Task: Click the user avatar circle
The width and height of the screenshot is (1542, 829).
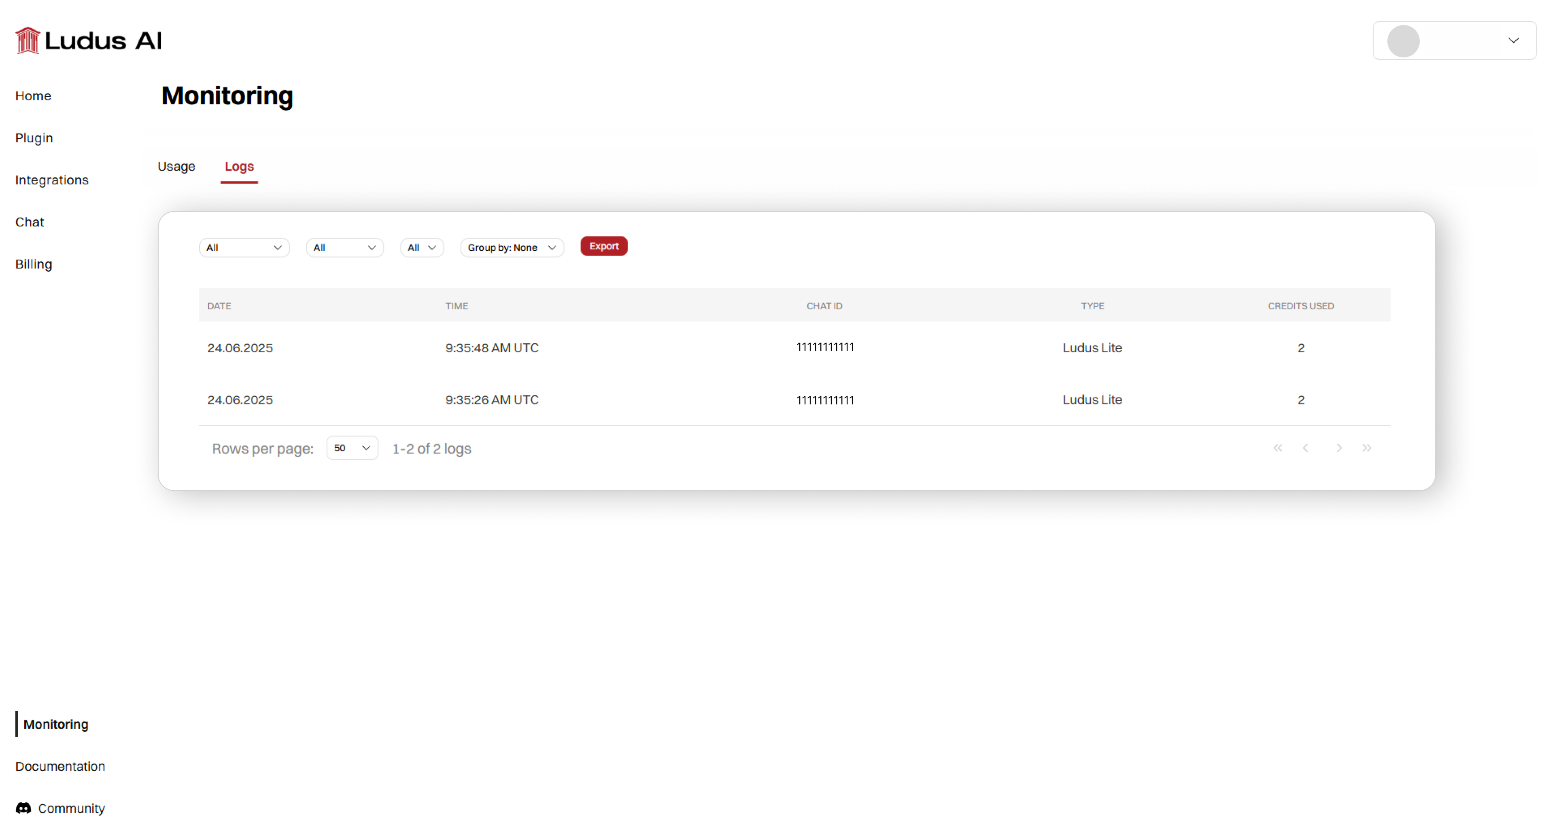Action: tap(1403, 41)
